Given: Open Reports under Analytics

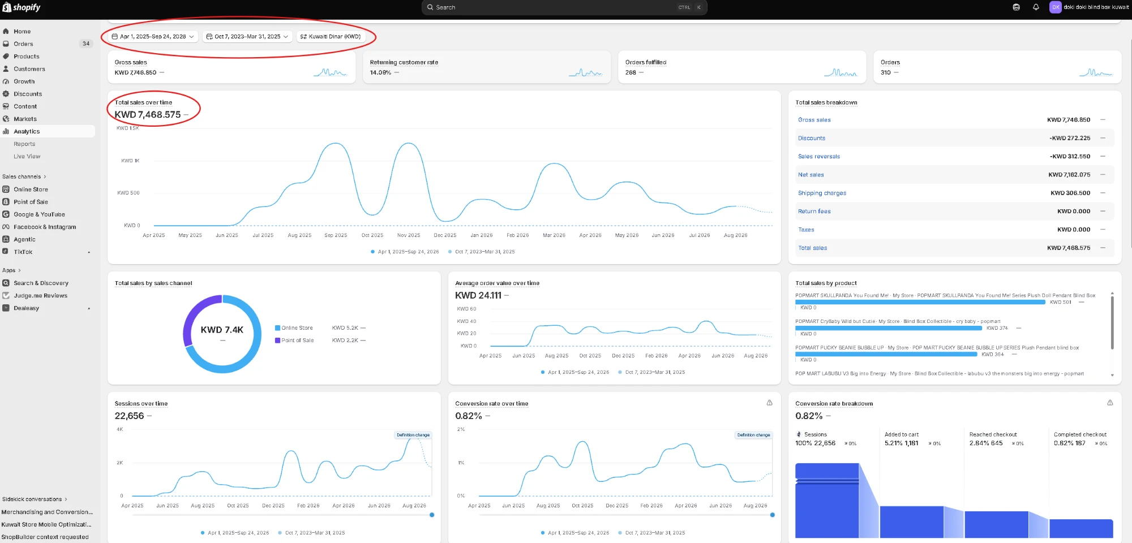Looking at the screenshot, I should 24,144.
